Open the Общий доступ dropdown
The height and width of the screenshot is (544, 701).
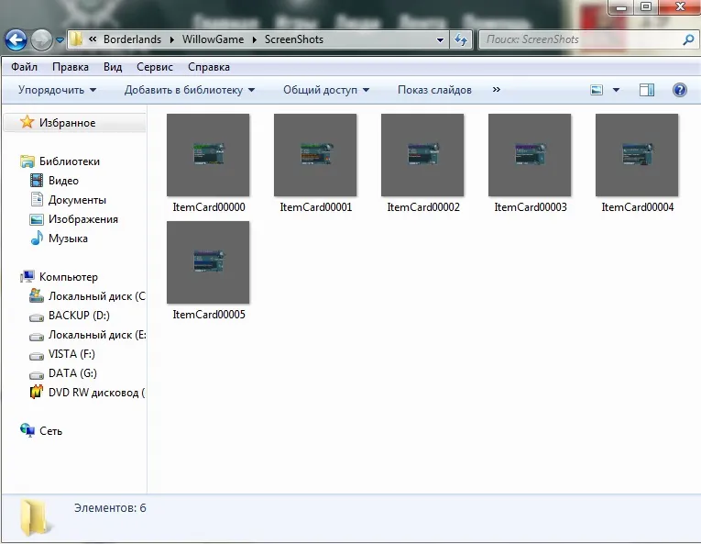tap(325, 90)
